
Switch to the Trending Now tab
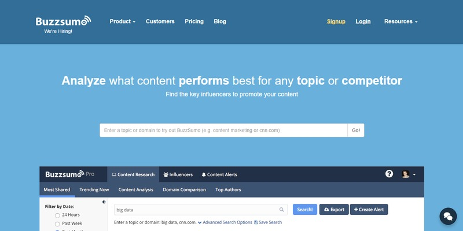(94, 190)
